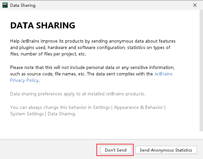Click the gray "Data sharing preferences apply" sentence
The image size is (203, 159).
78,94
